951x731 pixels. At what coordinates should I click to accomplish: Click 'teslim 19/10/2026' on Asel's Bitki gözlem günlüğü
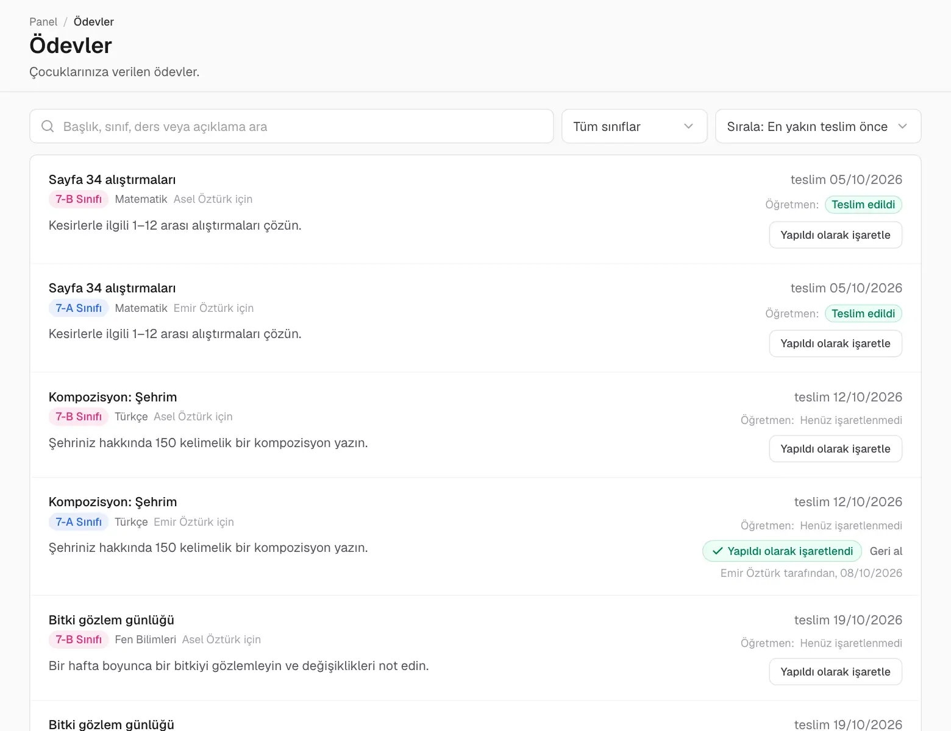click(848, 620)
